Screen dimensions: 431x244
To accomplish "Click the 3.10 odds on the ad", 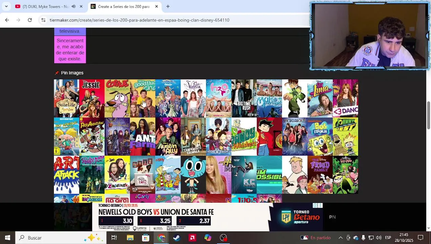I will (117, 221).
